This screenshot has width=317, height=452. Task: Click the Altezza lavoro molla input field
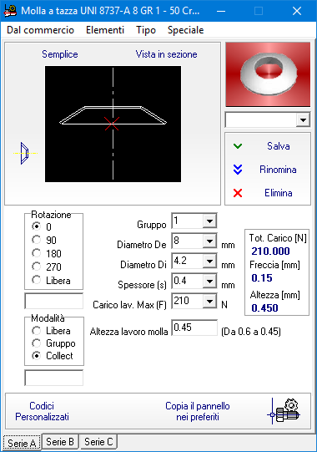click(194, 328)
